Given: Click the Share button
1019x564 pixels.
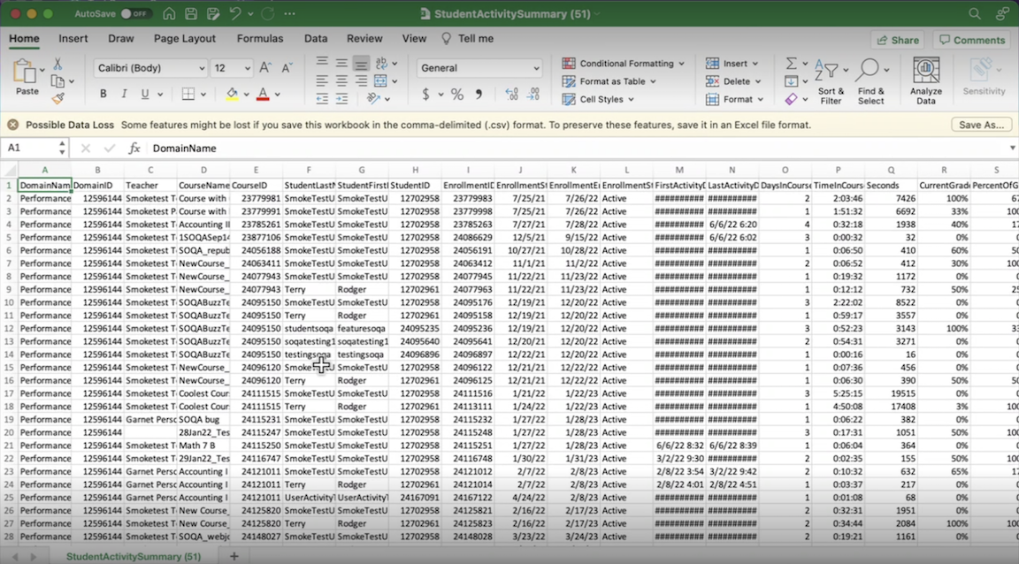Looking at the screenshot, I should pos(898,40).
